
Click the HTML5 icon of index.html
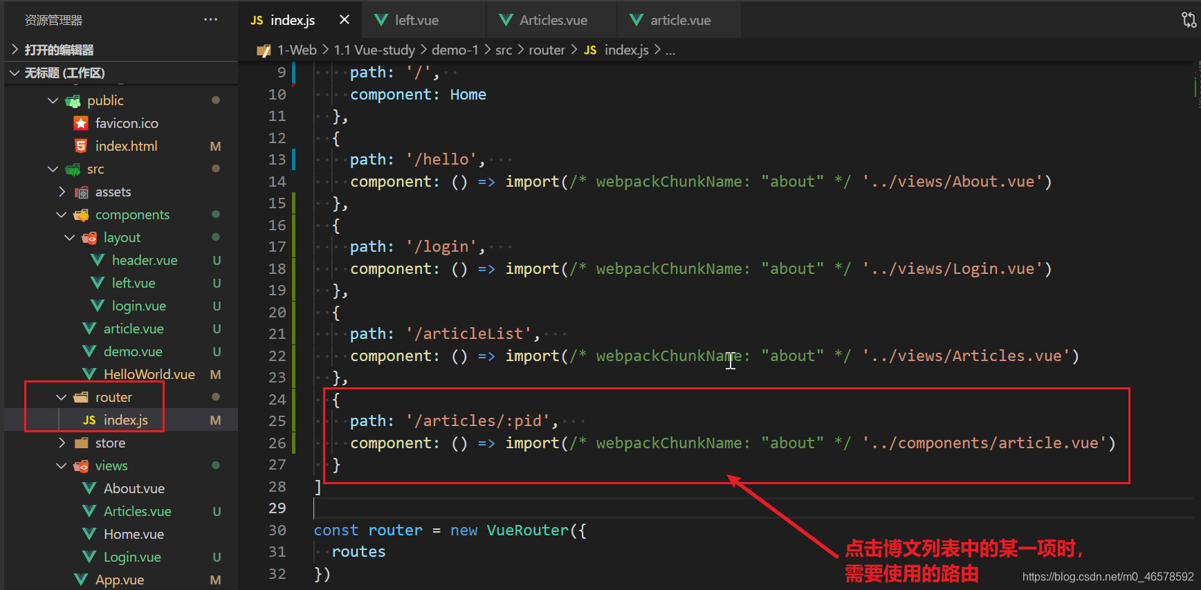81,147
